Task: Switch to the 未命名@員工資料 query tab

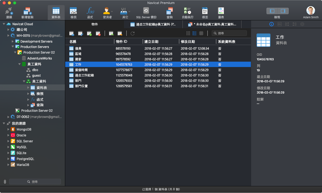Action: (212, 24)
